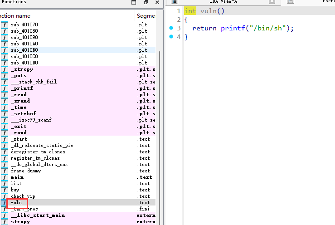Maximize the Functions panel
Screen dimensions: 335x225
(x=134, y=2)
